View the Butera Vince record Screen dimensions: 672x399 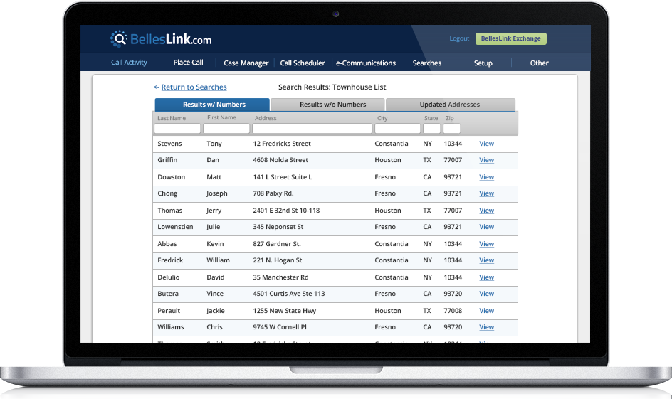tap(486, 294)
